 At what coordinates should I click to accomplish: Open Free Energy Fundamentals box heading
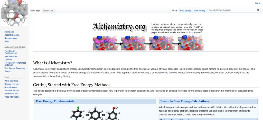coord(55,101)
